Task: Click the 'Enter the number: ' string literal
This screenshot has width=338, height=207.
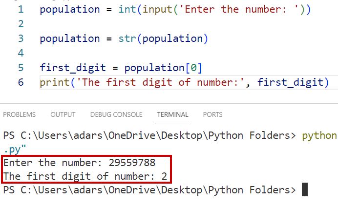Action: (239, 9)
